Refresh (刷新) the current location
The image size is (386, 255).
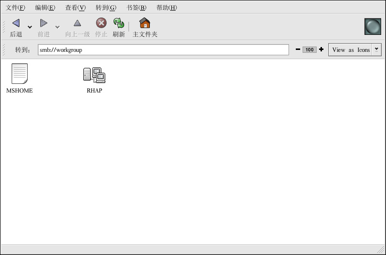(119, 23)
